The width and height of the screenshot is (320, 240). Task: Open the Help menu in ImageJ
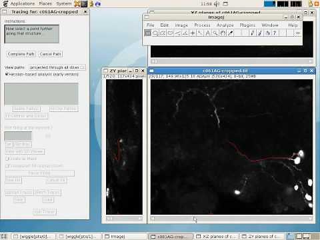pyautogui.click(x=293, y=25)
